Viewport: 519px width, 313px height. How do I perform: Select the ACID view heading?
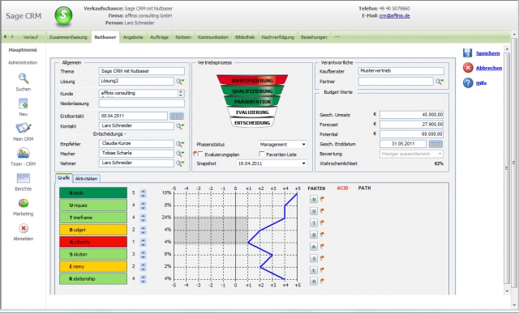pyautogui.click(x=342, y=188)
